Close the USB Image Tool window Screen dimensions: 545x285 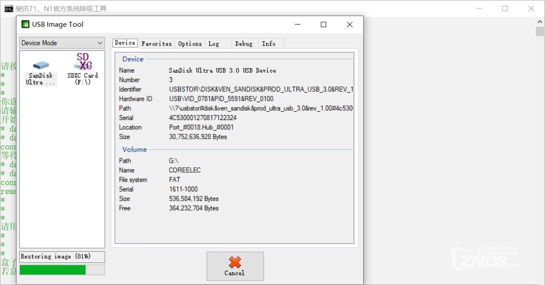[350, 25]
